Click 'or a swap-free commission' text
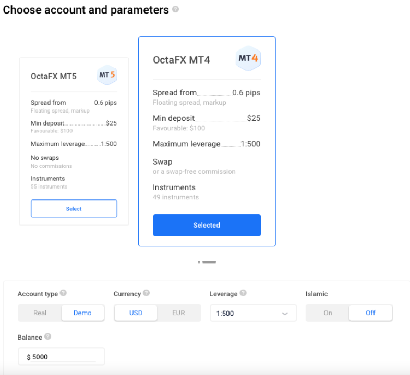Viewport: 410px width, 375px height. click(x=194, y=171)
